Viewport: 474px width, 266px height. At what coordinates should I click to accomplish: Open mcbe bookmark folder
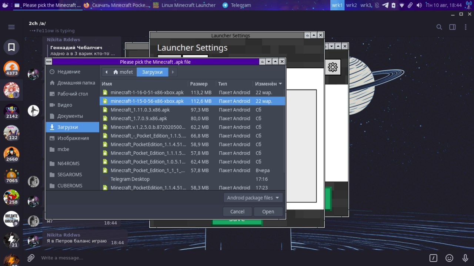tap(72, 149)
